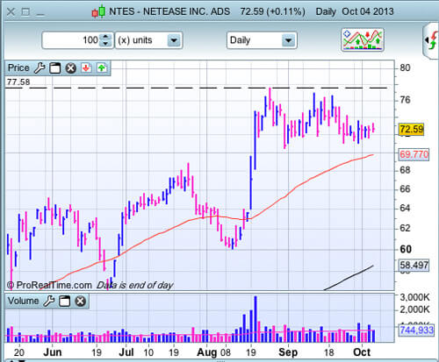Click the Volume panel title label
Image resolution: width=439 pixels, height=362 pixels.
23,301
